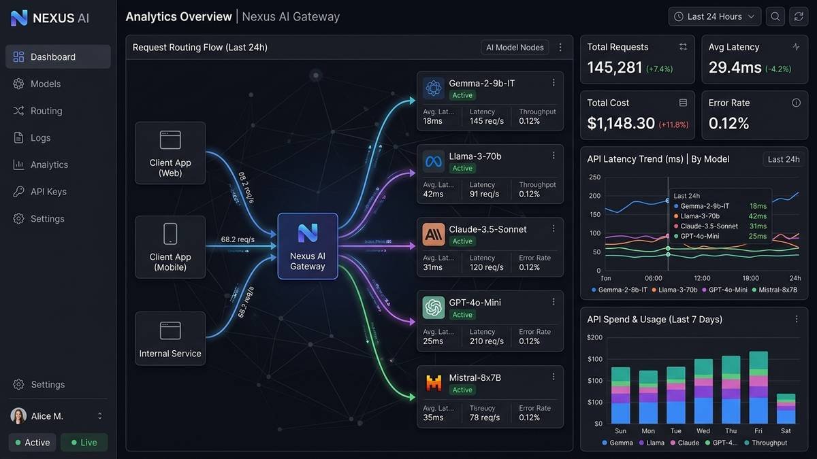Click the Client App (Mobile) phone icon

click(170, 234)
